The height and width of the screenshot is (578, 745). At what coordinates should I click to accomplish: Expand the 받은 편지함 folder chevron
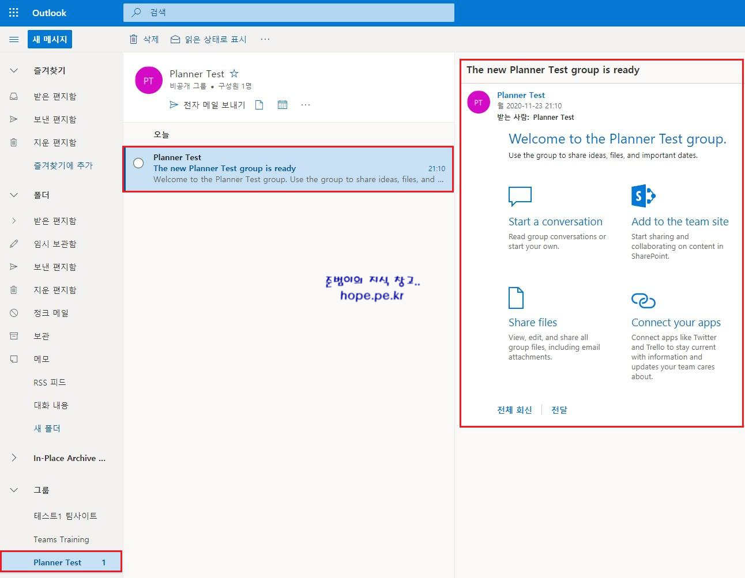click(14, 221)
